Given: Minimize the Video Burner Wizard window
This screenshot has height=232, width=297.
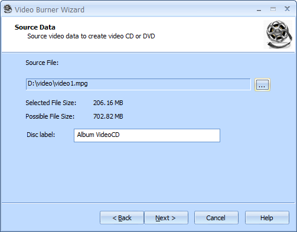Looking at the screenshot, I should [x=259, y=9].
